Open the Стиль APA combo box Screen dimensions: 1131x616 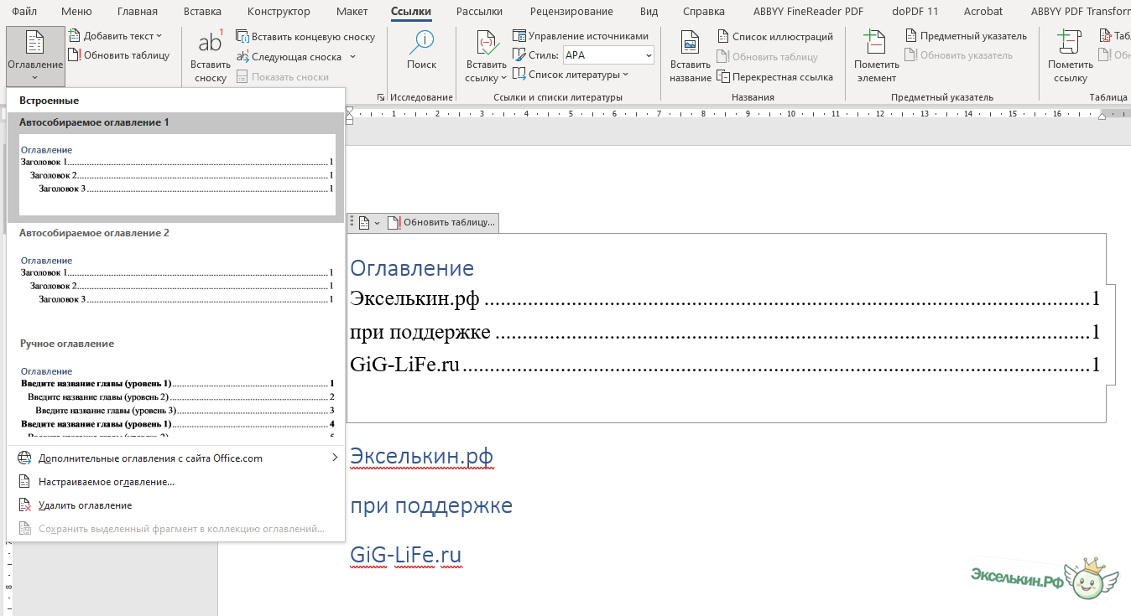(608, 55)
